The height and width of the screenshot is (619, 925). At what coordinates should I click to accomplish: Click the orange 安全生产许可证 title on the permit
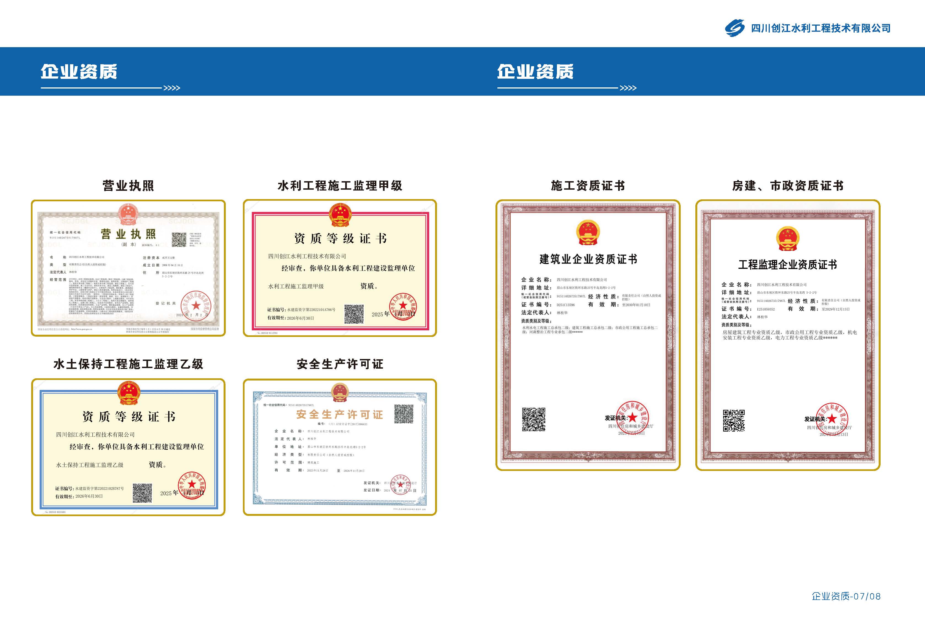339,414
